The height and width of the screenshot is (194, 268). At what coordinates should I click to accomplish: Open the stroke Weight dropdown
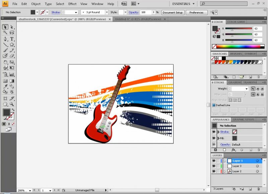[247, 89]
